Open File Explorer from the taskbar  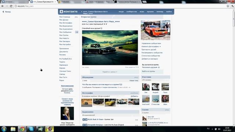13,129
